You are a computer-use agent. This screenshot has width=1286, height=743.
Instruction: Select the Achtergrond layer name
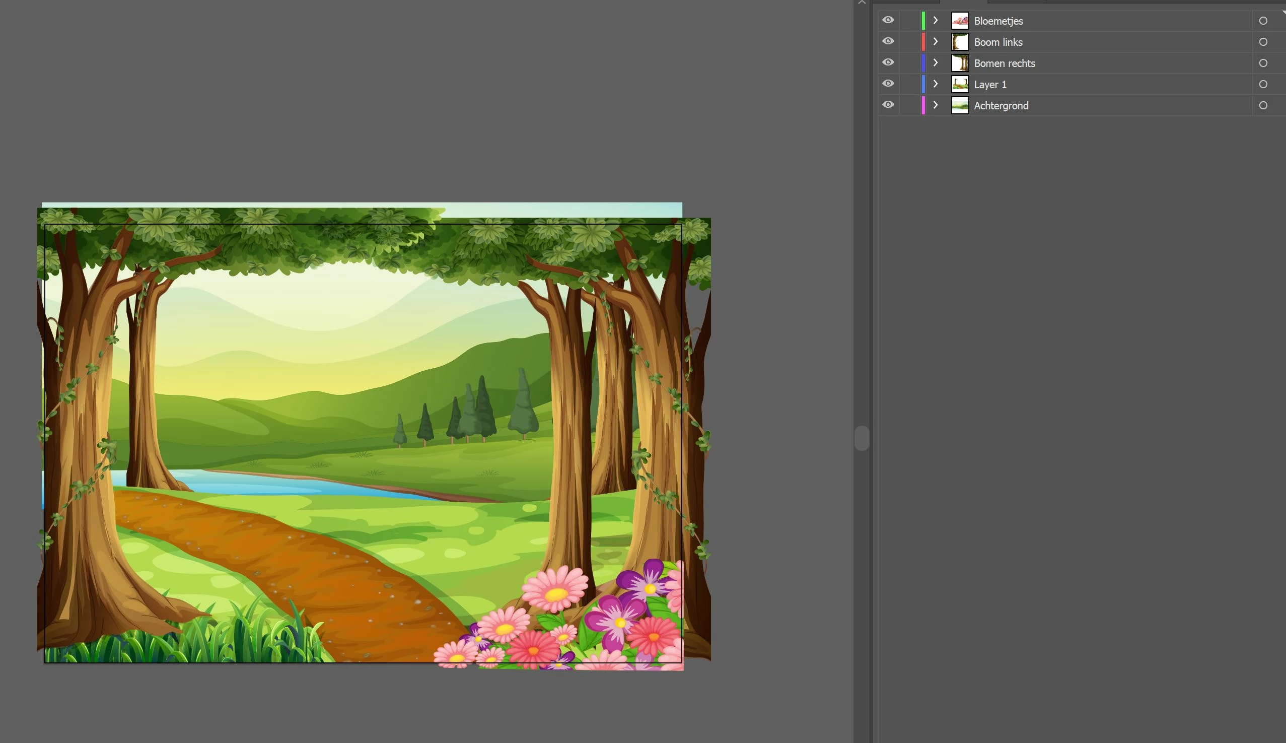1001,106
